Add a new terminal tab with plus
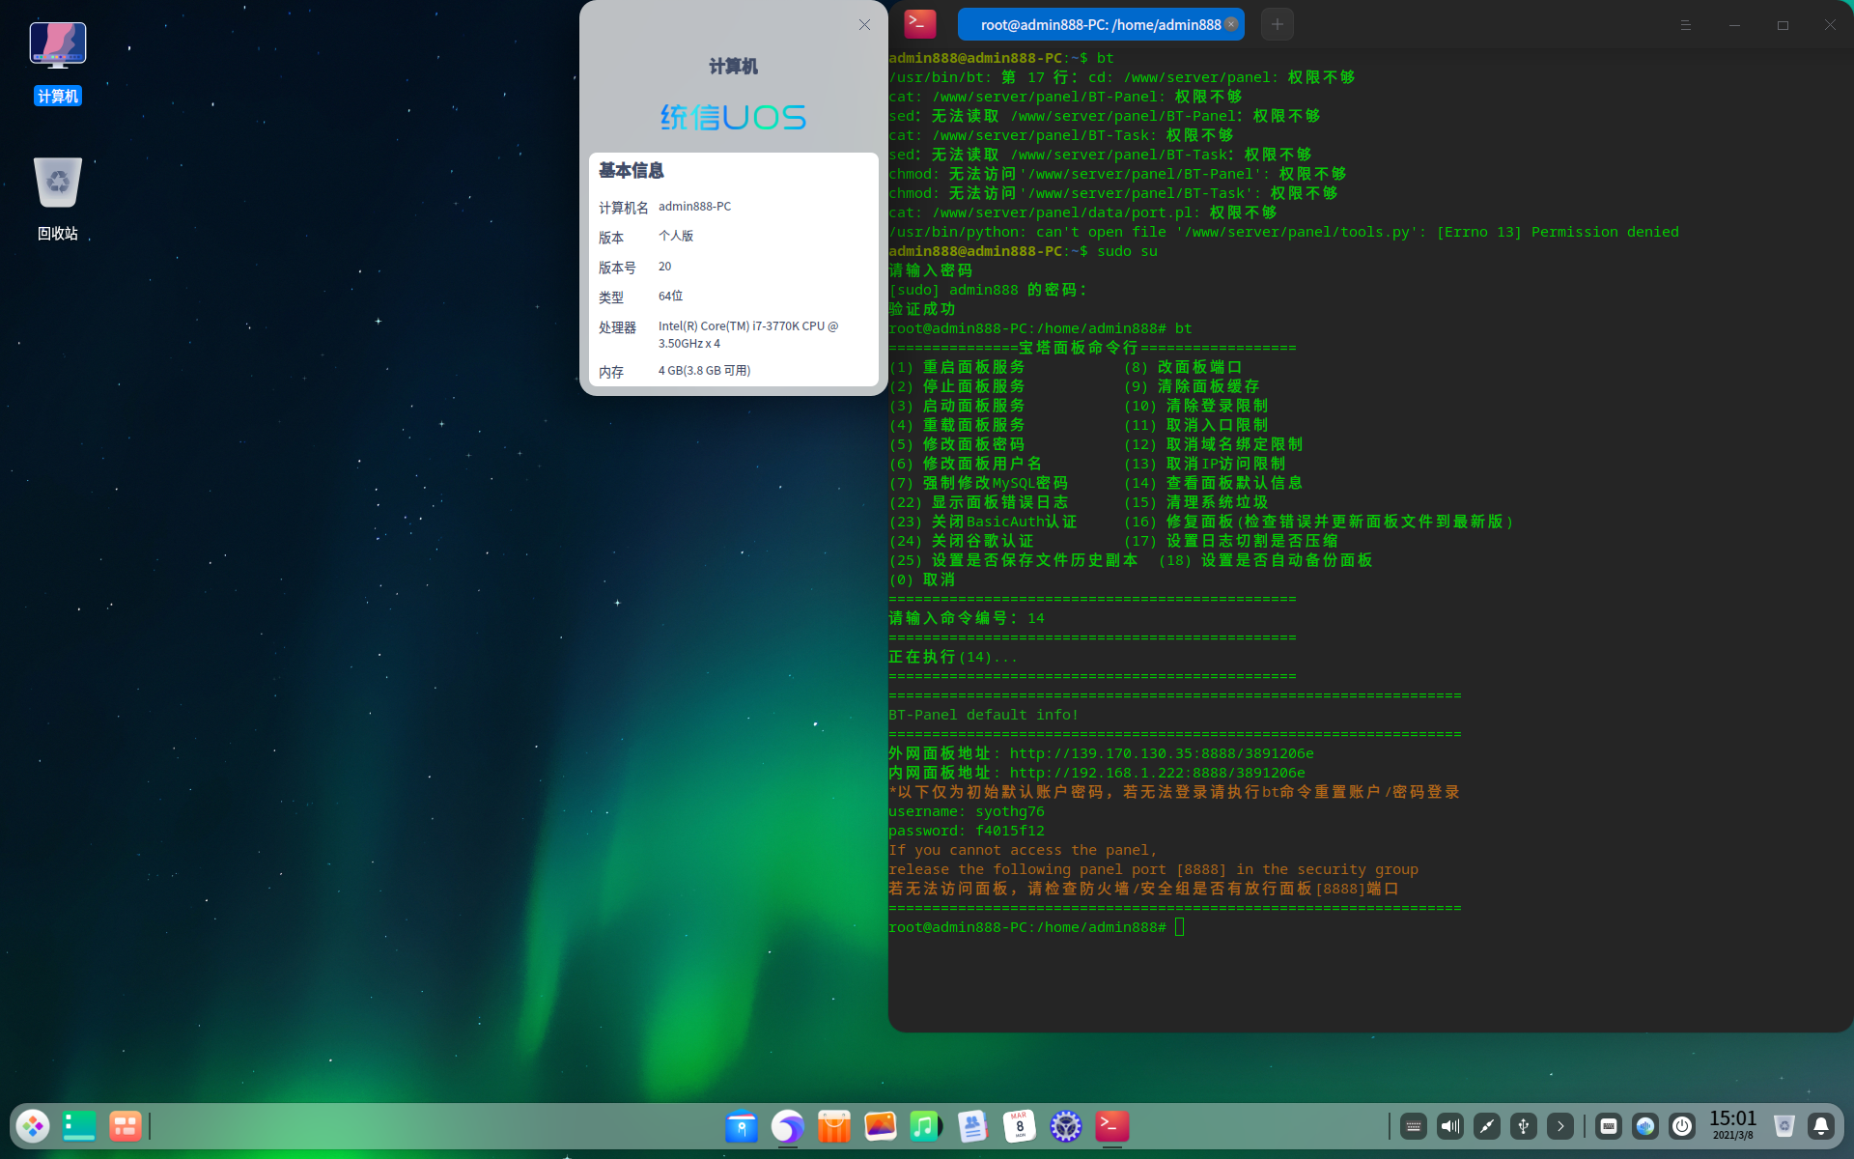This screenshot has width=1854, height=1159. click(1278, 25)
